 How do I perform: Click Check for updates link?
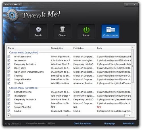point(83,123)
